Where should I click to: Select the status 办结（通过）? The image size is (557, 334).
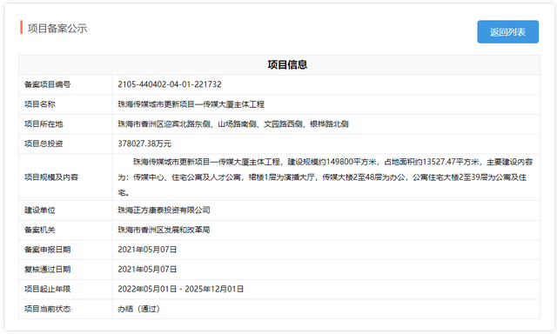pyautogui.click(x=139, y=309)
